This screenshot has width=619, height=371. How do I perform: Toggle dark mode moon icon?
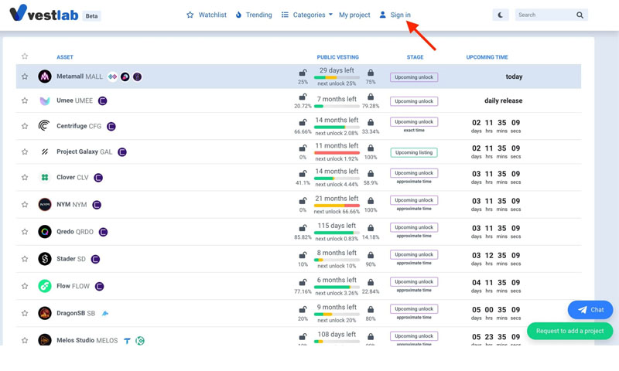tap(500, 15)
